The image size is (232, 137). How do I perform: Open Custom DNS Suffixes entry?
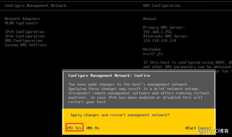(x=26, y=45)
